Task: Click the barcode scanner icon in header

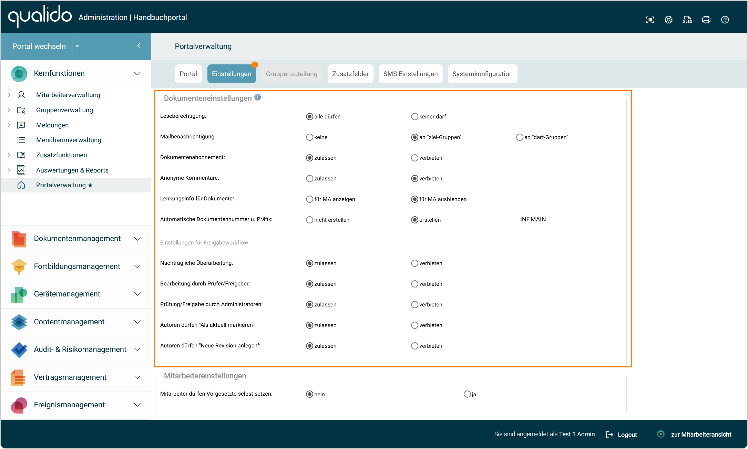Action: coord(649,20)
